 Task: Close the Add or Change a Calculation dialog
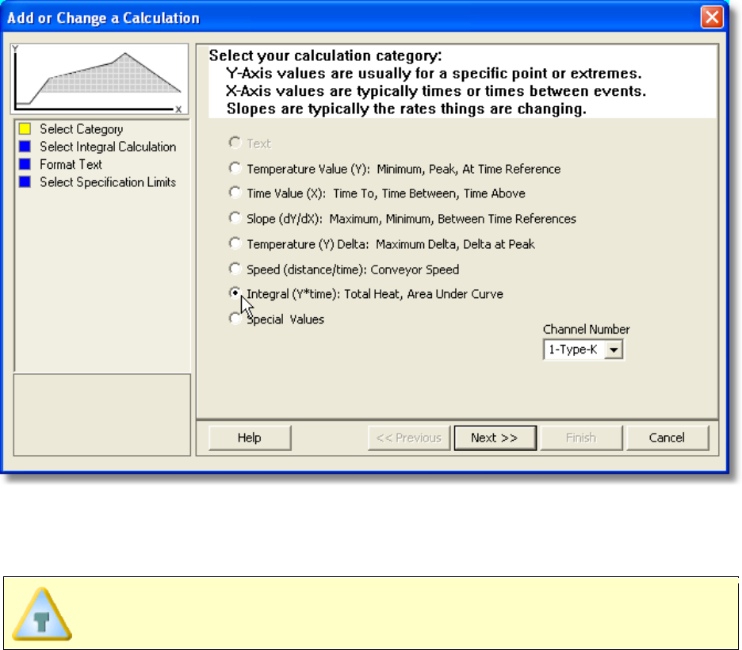pos(711,18)
